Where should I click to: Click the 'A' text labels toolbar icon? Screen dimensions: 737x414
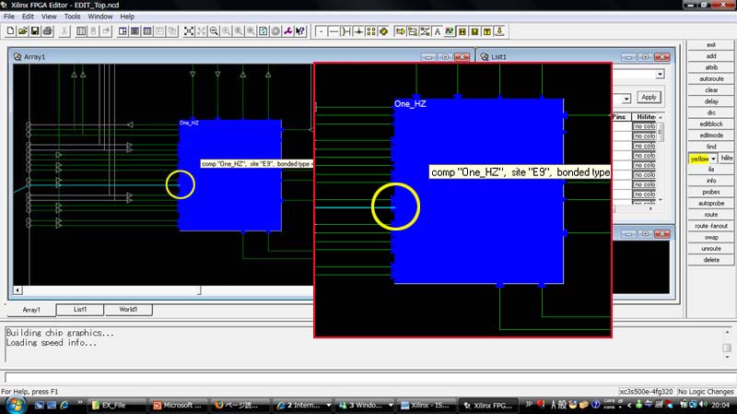point(437,31)
